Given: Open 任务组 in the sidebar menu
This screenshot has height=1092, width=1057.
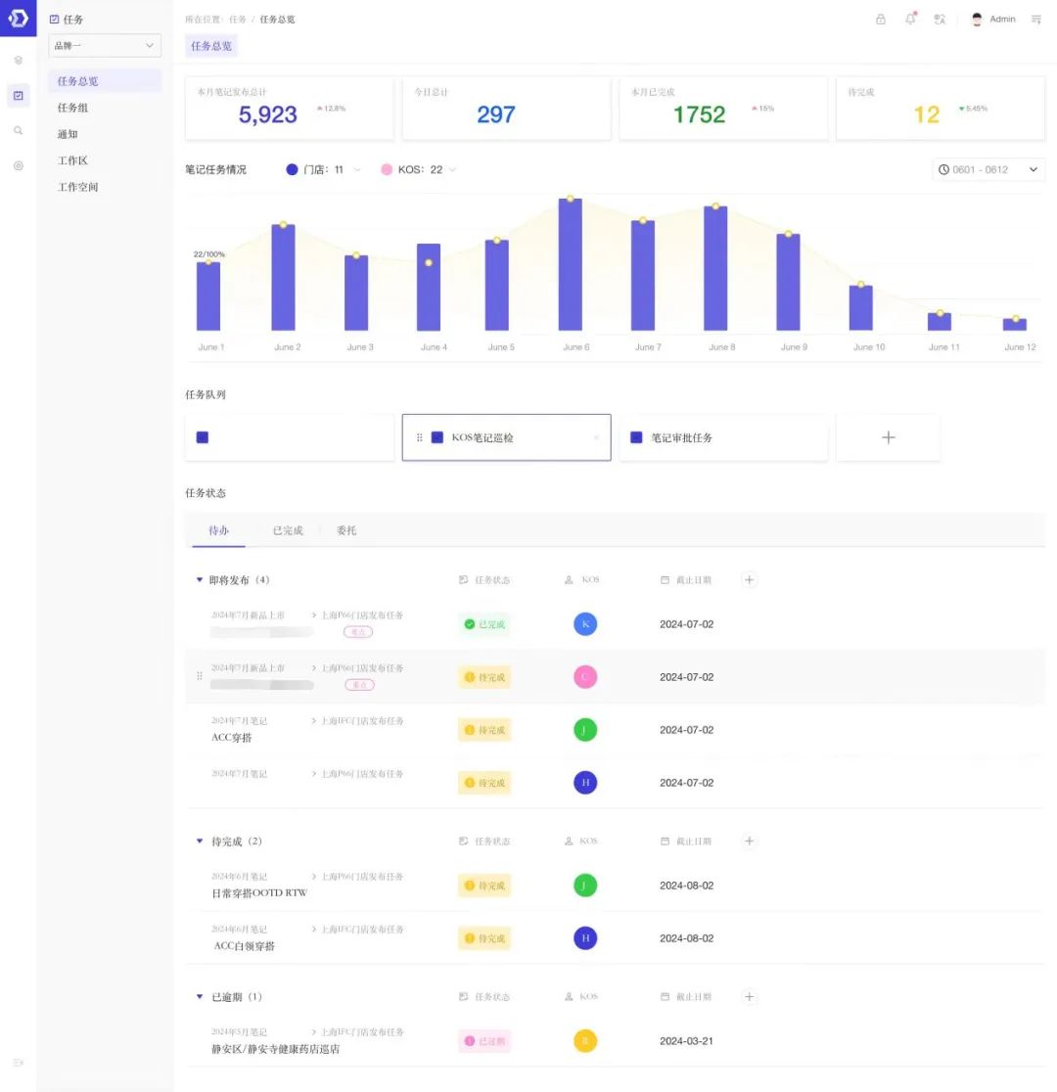Looking at the screenshot, I should tap(73, 108).
